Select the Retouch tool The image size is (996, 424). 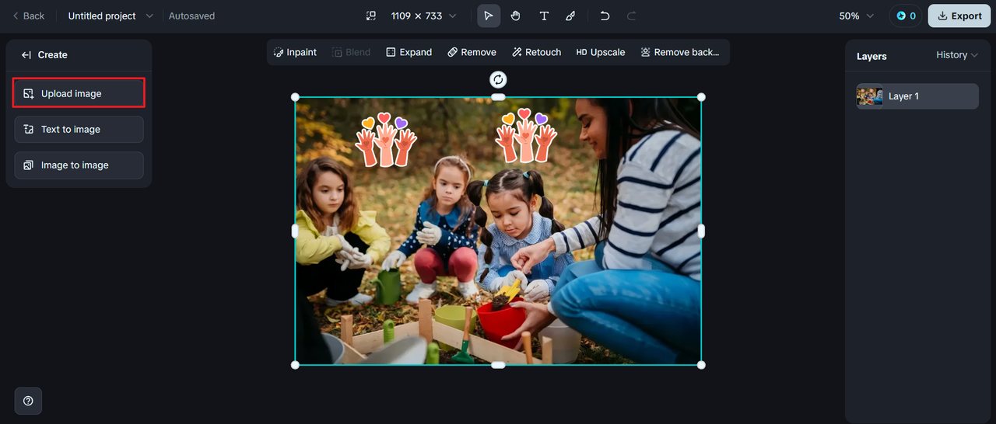(x=536, y=52)
